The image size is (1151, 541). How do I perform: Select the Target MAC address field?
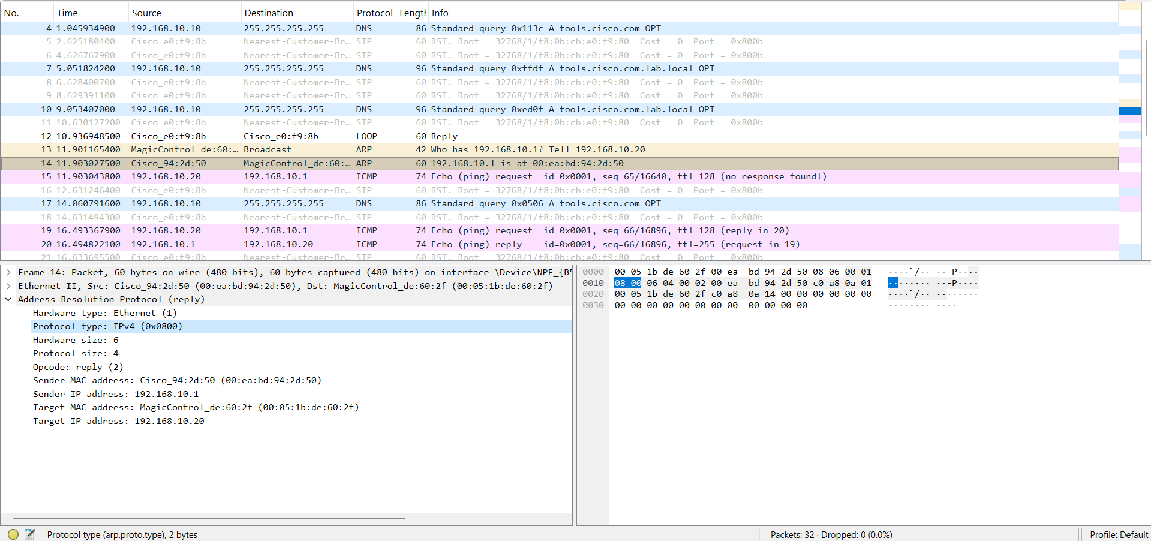(x=301, y=407)
